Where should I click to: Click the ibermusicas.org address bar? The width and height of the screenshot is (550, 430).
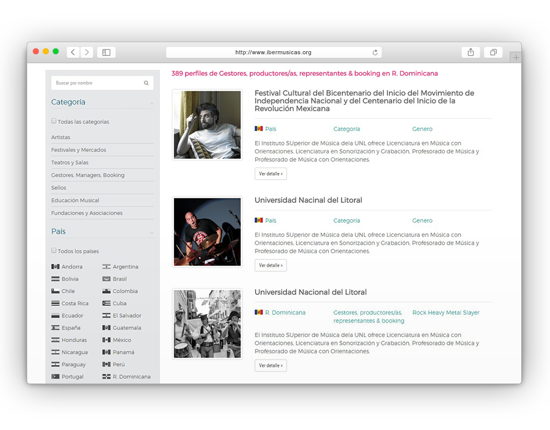273,52
